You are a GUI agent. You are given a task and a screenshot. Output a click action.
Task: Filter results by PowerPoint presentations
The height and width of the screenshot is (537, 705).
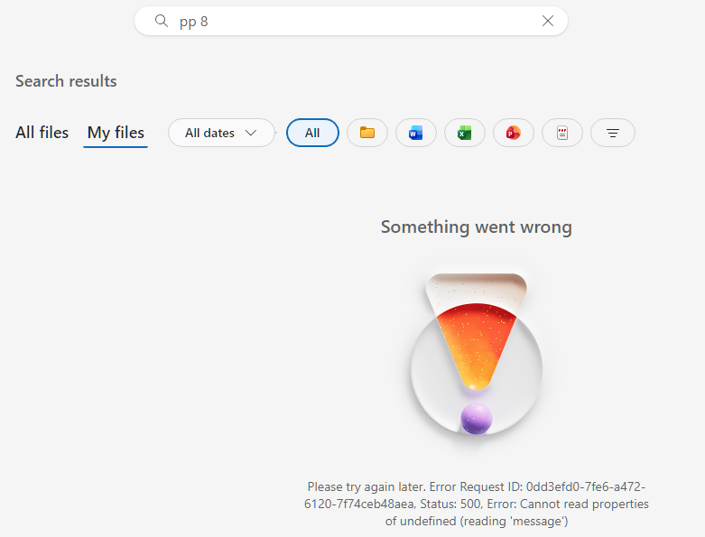click(x=514, y=133)
